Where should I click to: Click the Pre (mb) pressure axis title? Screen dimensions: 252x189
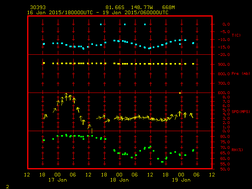pos(241,74)
